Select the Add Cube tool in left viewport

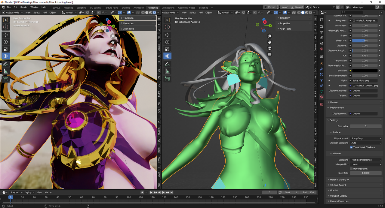coord(5,79)
